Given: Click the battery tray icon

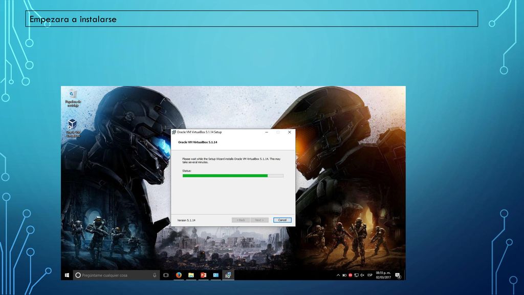Looking at the screenshot, I should click(x=344, y=275).
